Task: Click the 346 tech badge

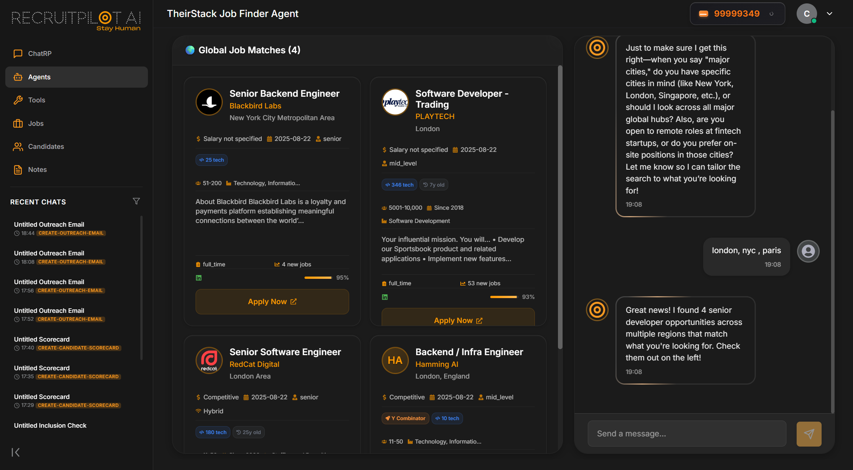Action: click(x=399, y=185)
